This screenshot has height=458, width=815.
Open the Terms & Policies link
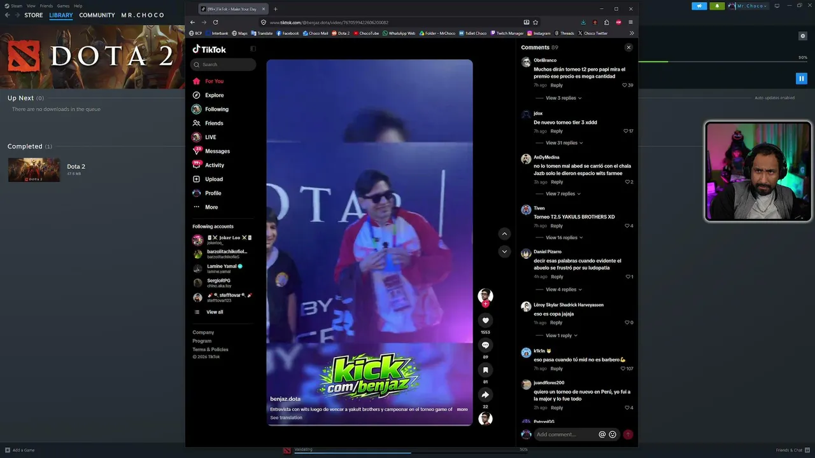pos(210,350)
